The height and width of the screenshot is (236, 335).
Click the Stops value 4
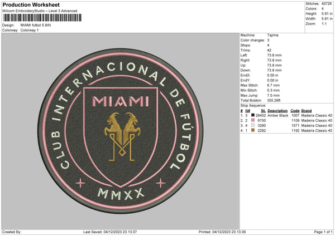(268, 45)
